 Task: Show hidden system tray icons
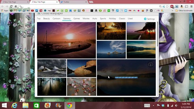tap(153, 106)
